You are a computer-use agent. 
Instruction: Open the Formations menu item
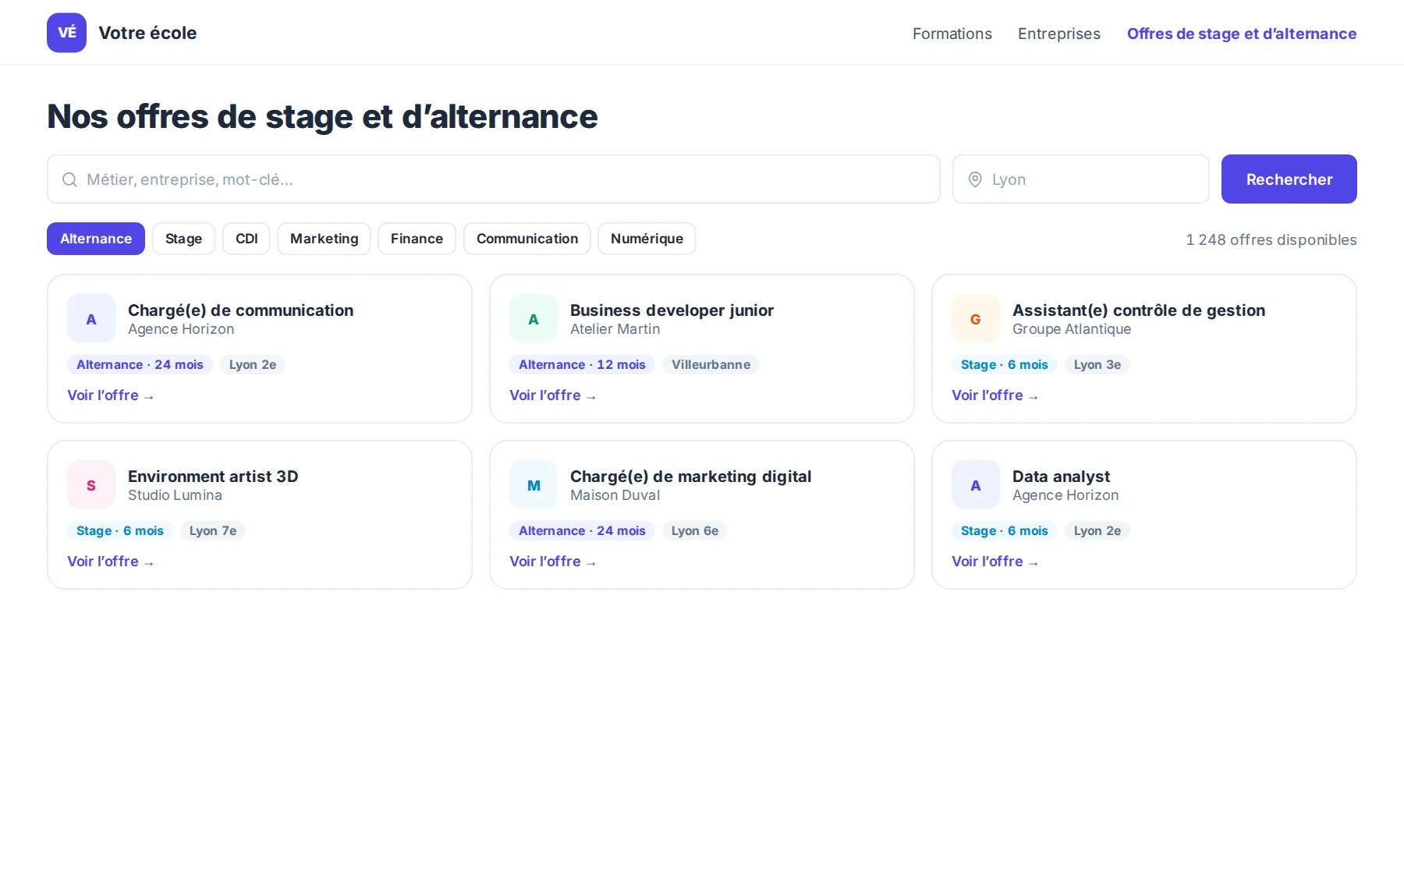coord(952,34)
